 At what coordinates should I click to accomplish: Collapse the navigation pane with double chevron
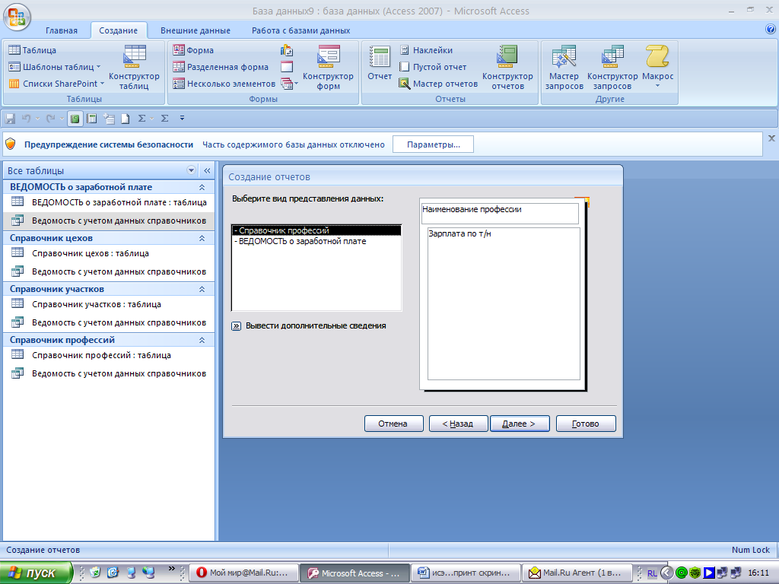point(207,170)
